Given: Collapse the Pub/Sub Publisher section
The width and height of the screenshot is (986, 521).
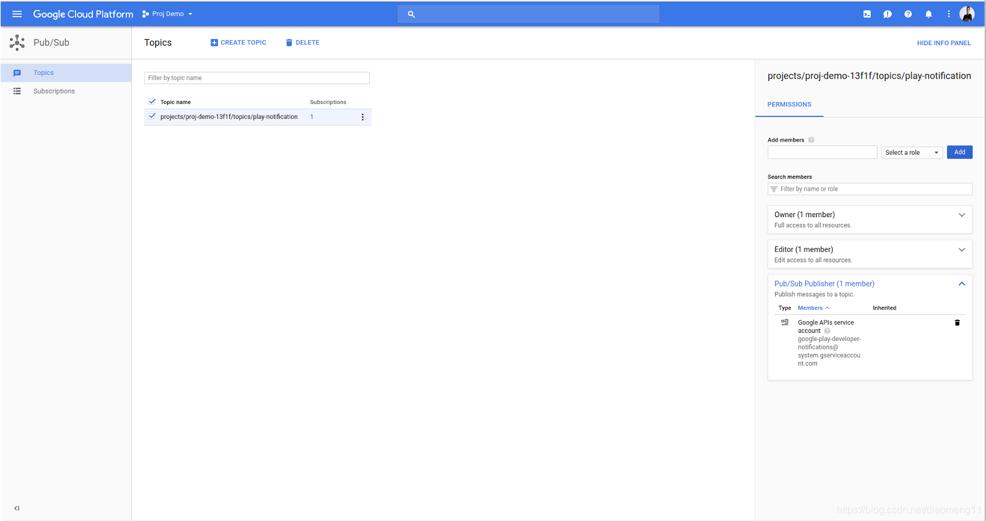Looking at the screenshot, I should click(962, 283).
